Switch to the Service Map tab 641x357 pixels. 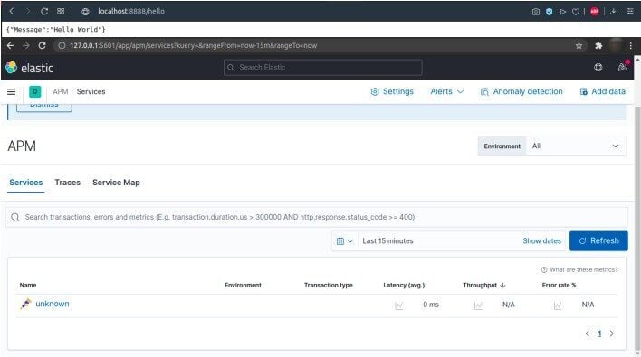pyautogui.click(x=116, y=183)
